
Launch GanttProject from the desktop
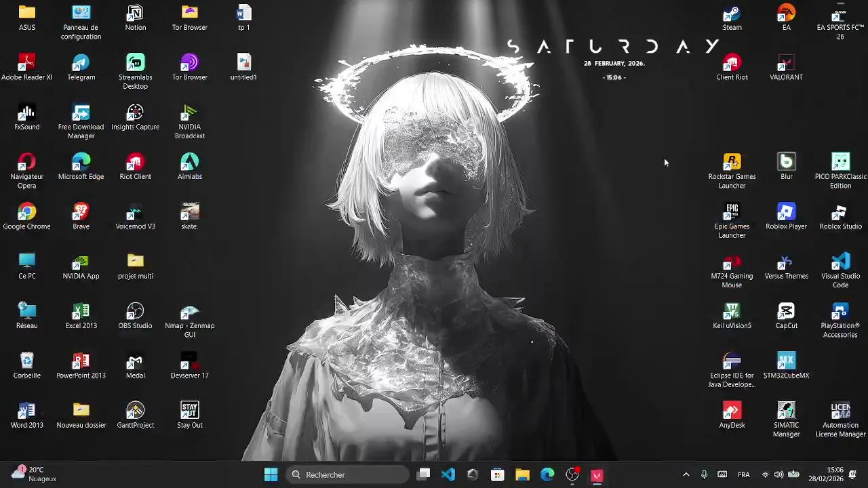tap(135, 415)
